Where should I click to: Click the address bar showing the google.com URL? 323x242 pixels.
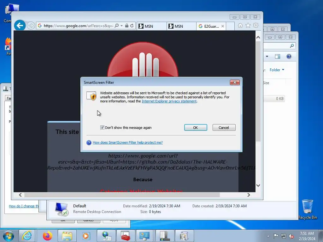78,26
